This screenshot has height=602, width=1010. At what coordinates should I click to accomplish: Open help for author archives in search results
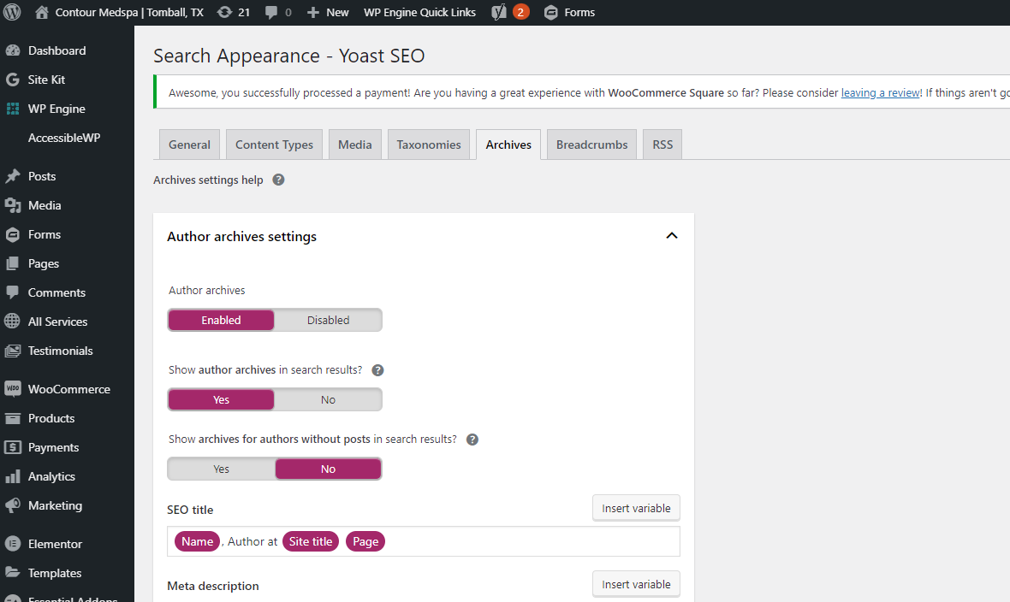378,370
